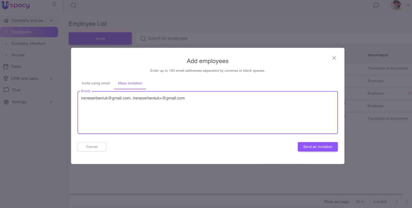Pin the sidebar with the pin icon
This screenshot has height=208, width=412.
54,5
